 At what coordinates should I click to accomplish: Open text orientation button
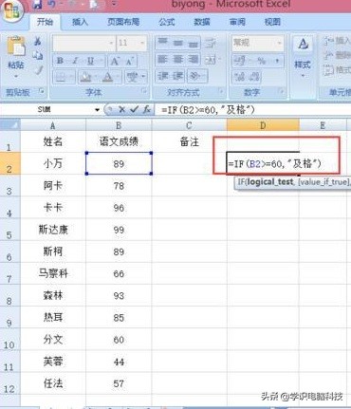pyautogui.click(x=194, y=76)
